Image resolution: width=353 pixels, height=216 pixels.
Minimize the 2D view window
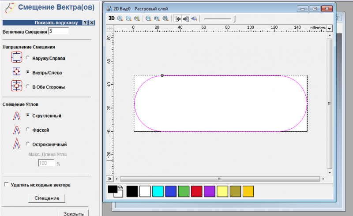(x=303, y=9)
